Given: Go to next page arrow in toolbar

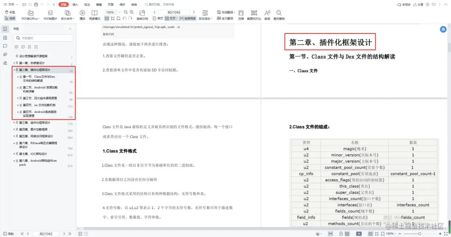Looking at the screenshot, I should point(193,12).
